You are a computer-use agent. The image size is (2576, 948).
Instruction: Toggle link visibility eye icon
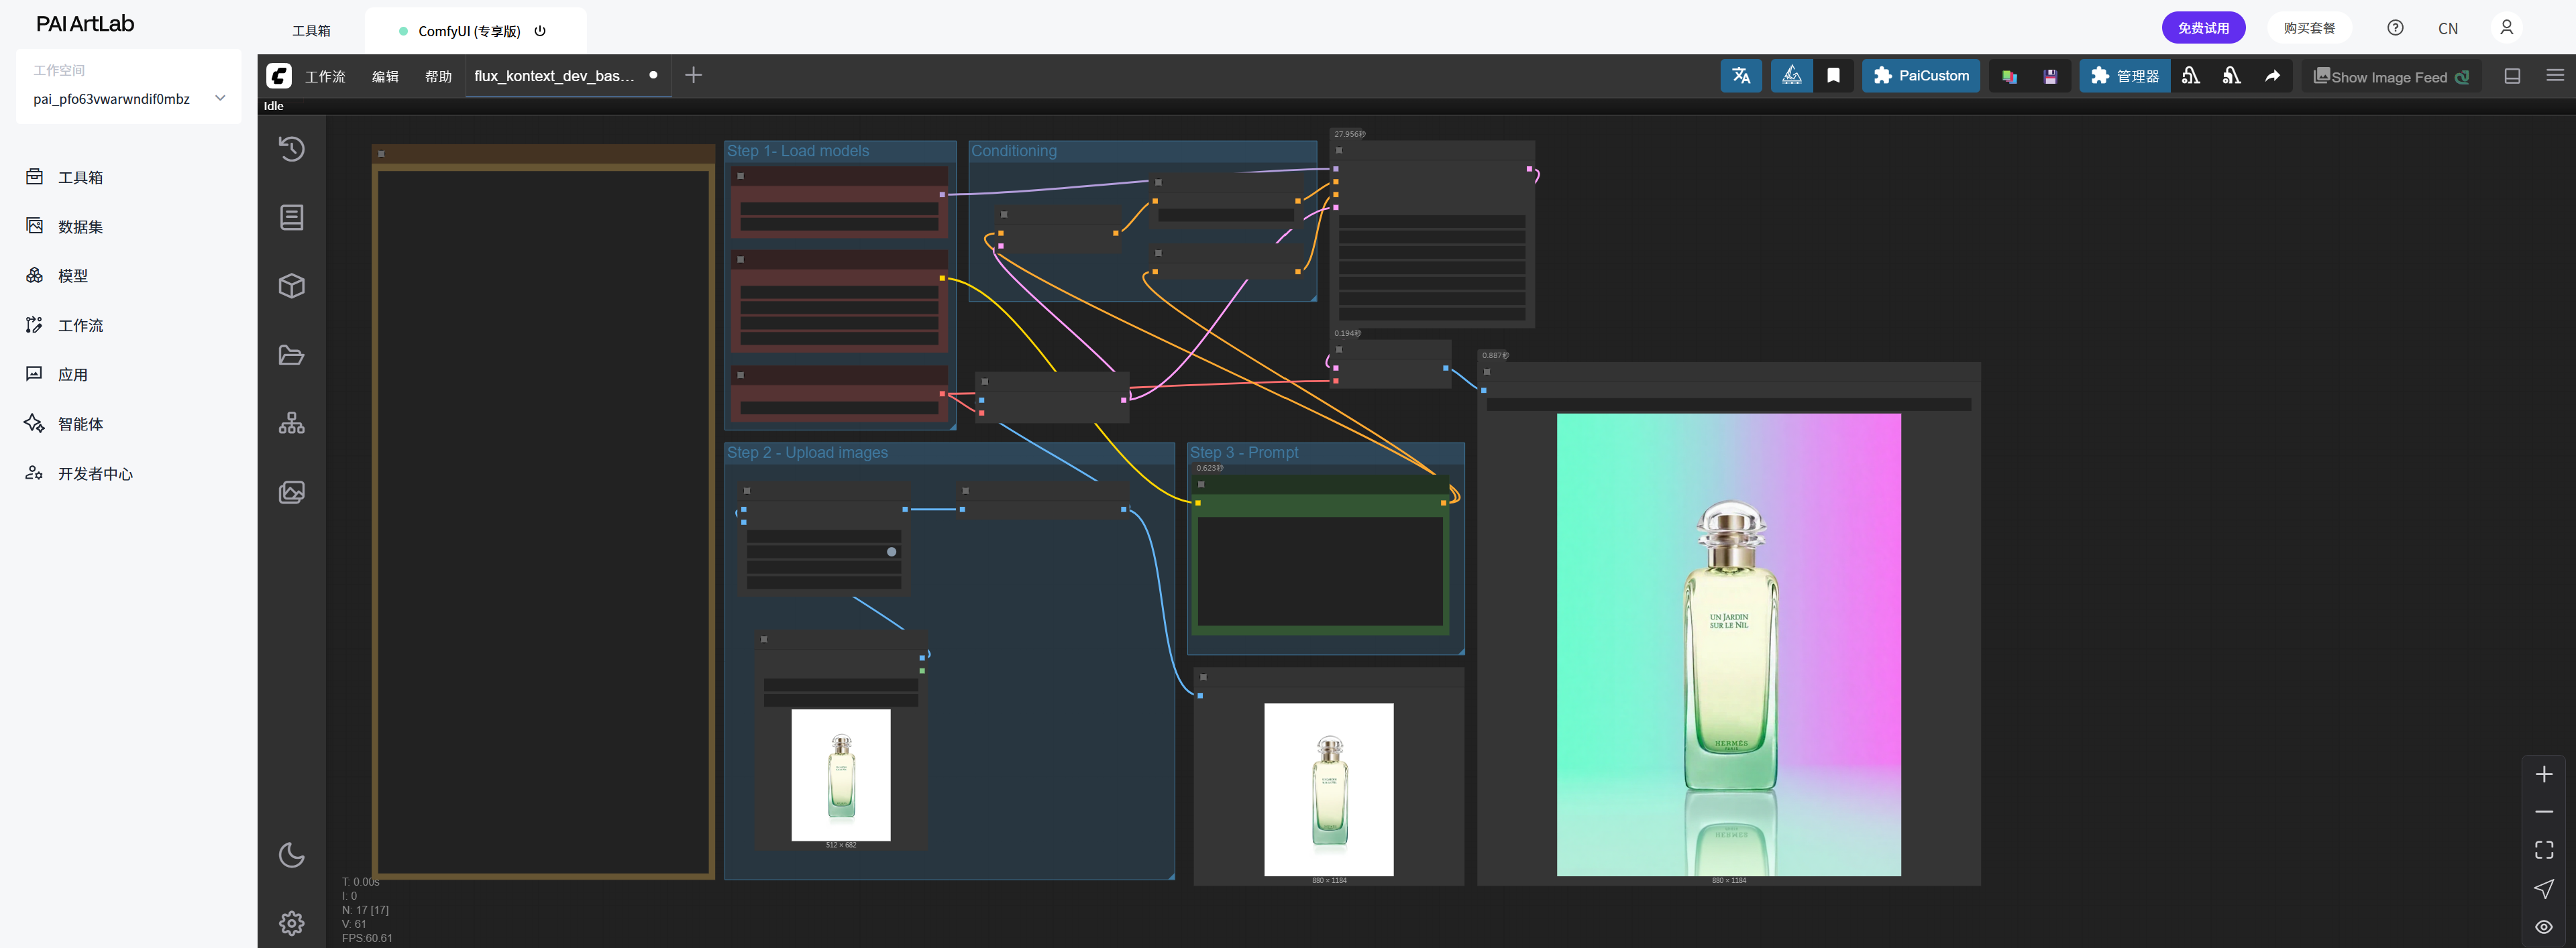point(2544,926)
